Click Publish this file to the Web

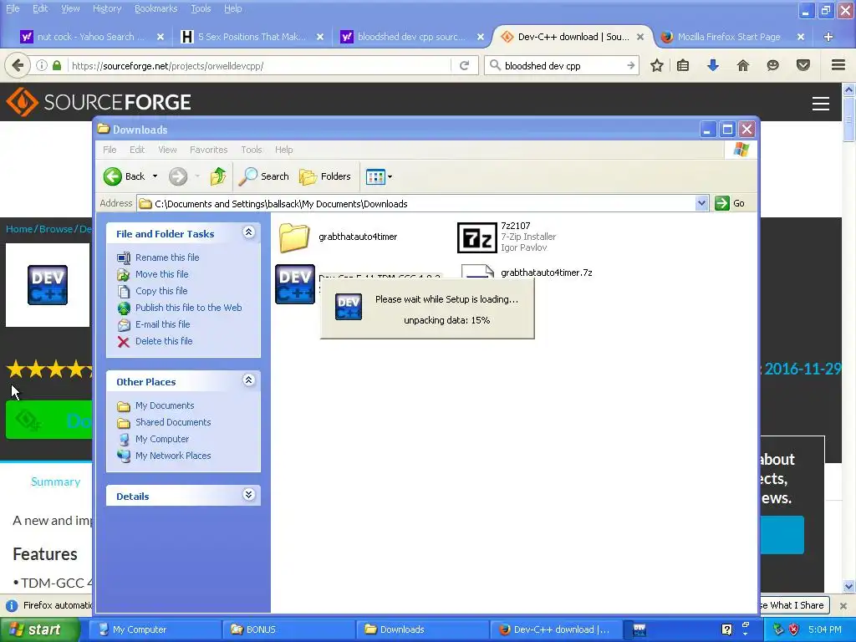pyautogui.click(x=188, y=308)
